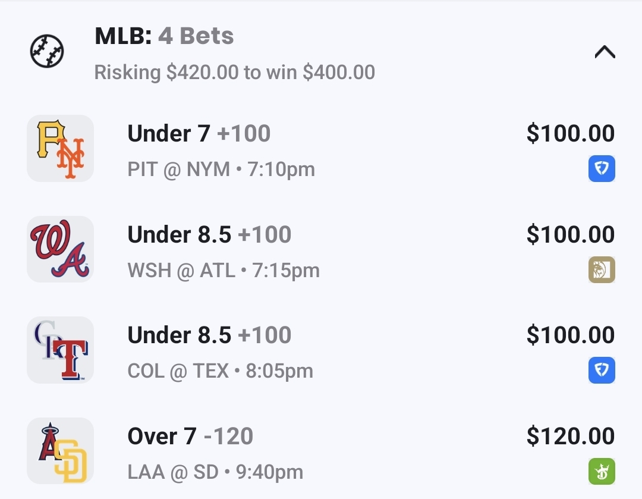Tap the Risking $420.00 to win summary

[x=235, y=73]
